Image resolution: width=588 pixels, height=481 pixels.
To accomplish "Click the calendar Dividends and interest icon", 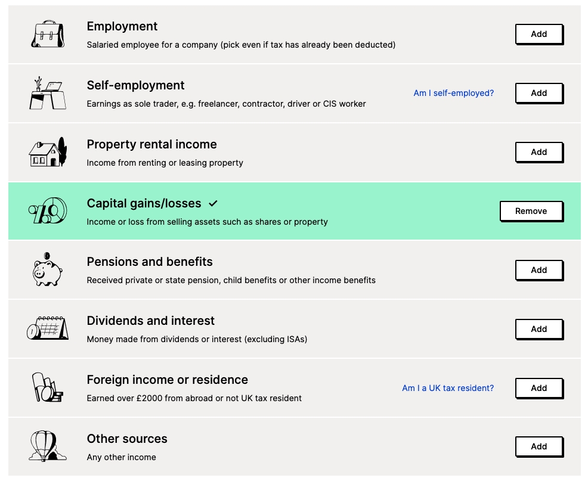I will pos(47,328).
